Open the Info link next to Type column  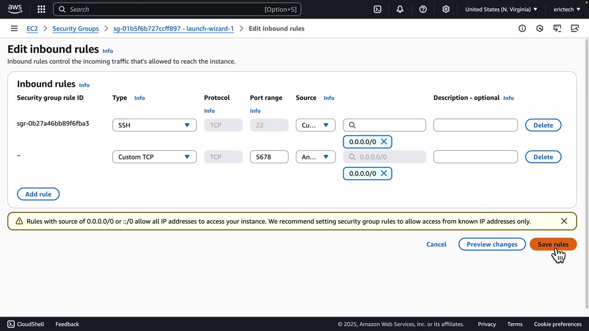click(x=139, y=98)
